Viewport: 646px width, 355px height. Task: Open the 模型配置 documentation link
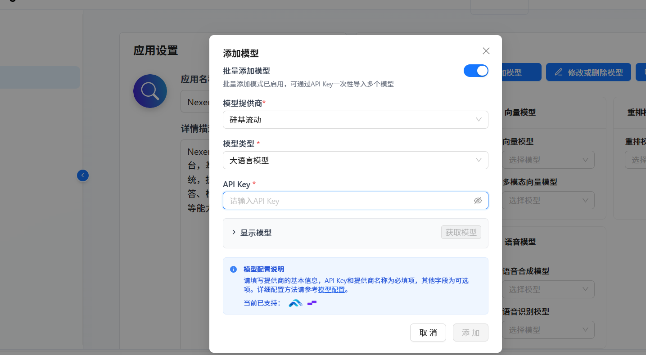point(331,290)
